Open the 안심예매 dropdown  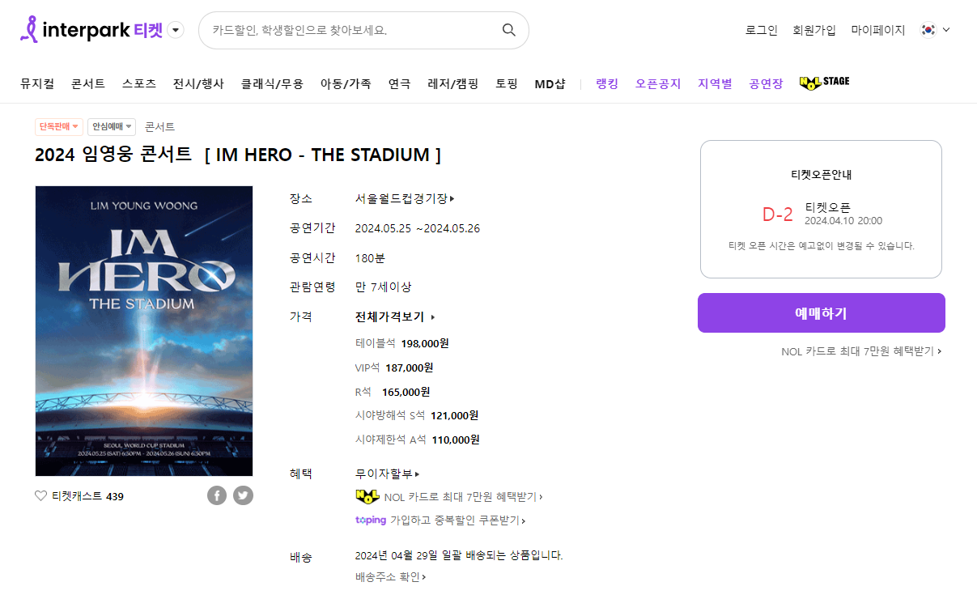[111, 126]
